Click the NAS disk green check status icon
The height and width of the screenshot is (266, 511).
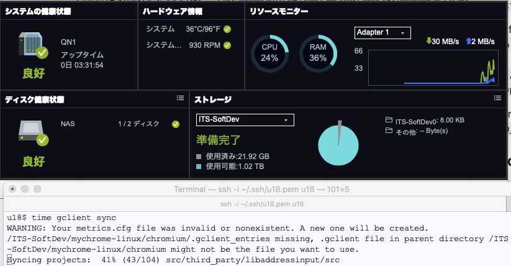point(176,124)
